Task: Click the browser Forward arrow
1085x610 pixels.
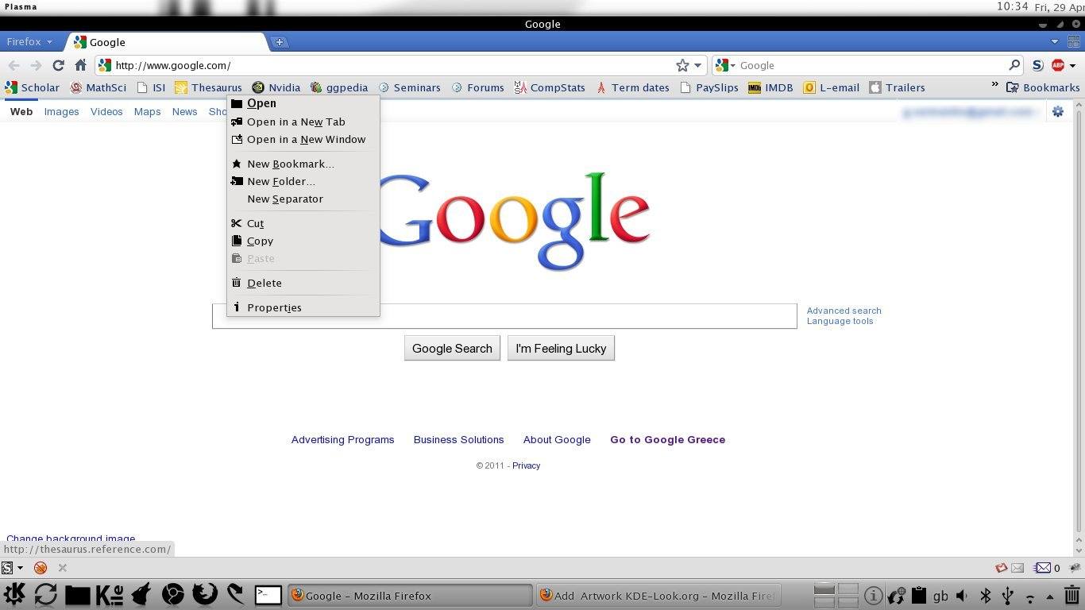Action: click(35, 65)
